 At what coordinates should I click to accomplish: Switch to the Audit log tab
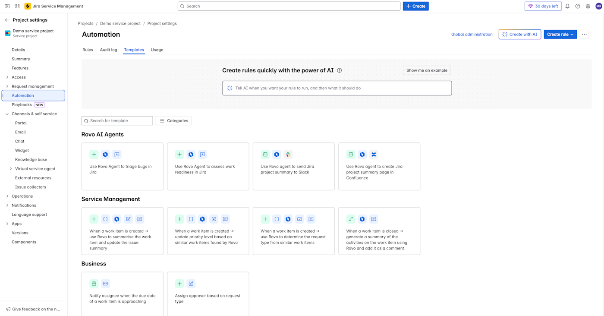coord(109,50)
